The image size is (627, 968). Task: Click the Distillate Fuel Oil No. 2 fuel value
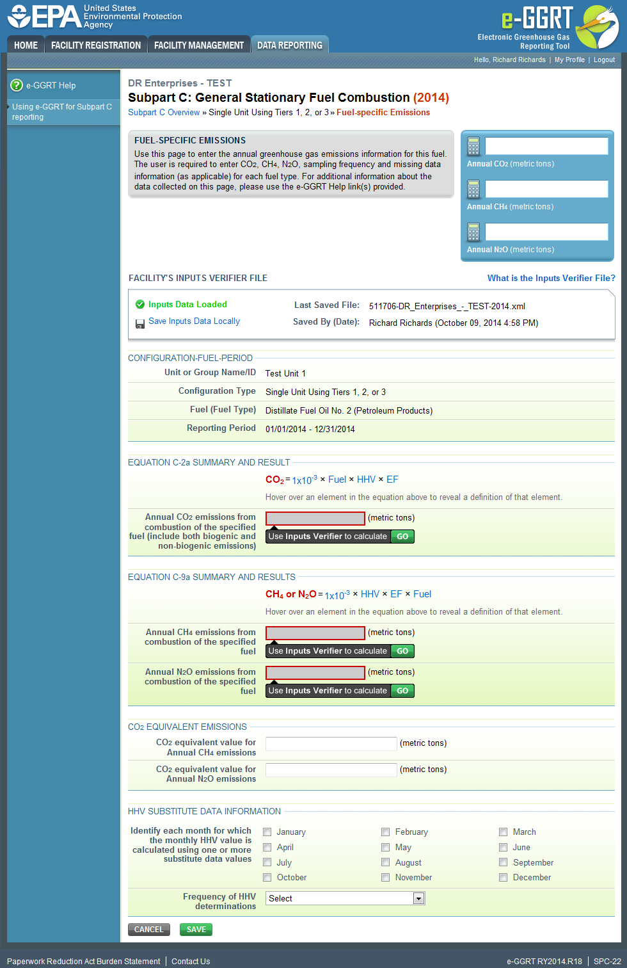tap(349, 411)
